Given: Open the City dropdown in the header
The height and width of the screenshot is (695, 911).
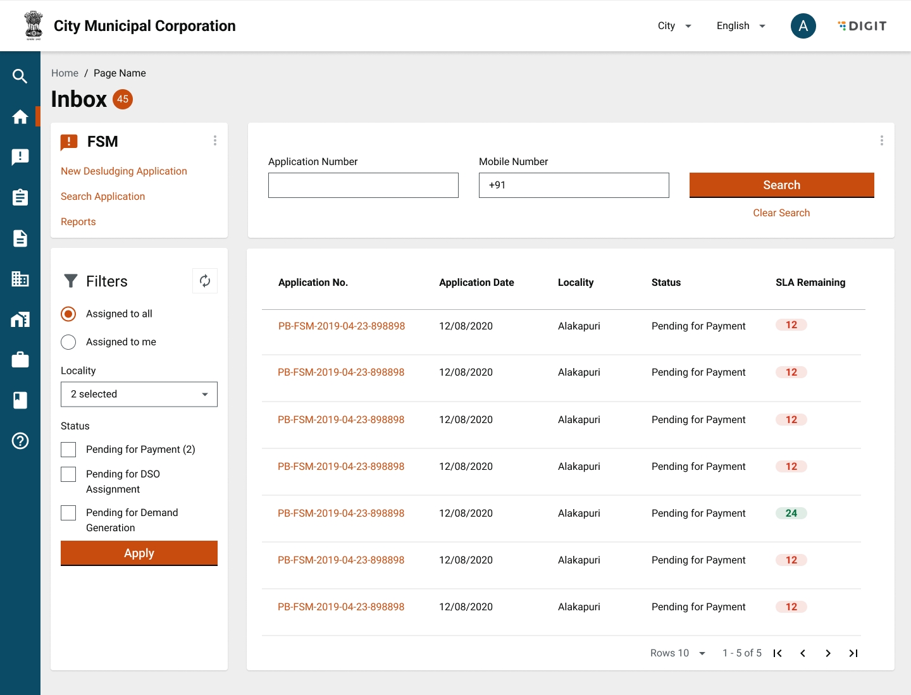Looking at the screenshot, I should pyautogui.click(x=674, y=26).
